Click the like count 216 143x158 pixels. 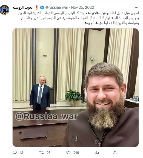[76, 153]
